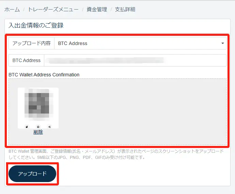Go to ホーム in the breadcrumb
The height and width of the screenshot is (194, 235).
point(12,10)
